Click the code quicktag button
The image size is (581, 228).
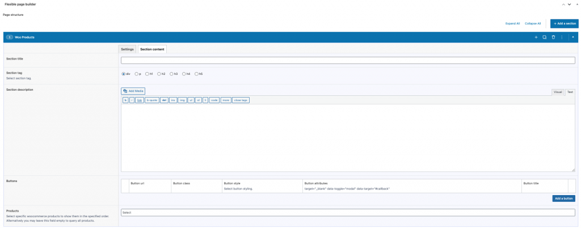(x=214, y=100)
